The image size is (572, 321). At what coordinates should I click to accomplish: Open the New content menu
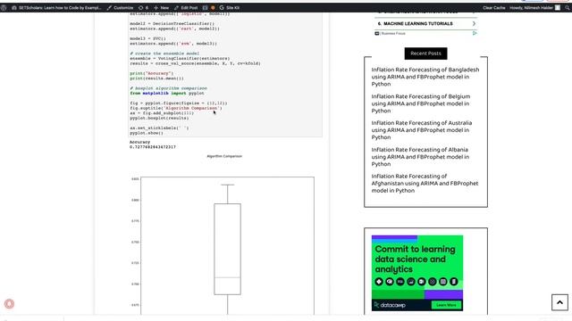(161, 8)
